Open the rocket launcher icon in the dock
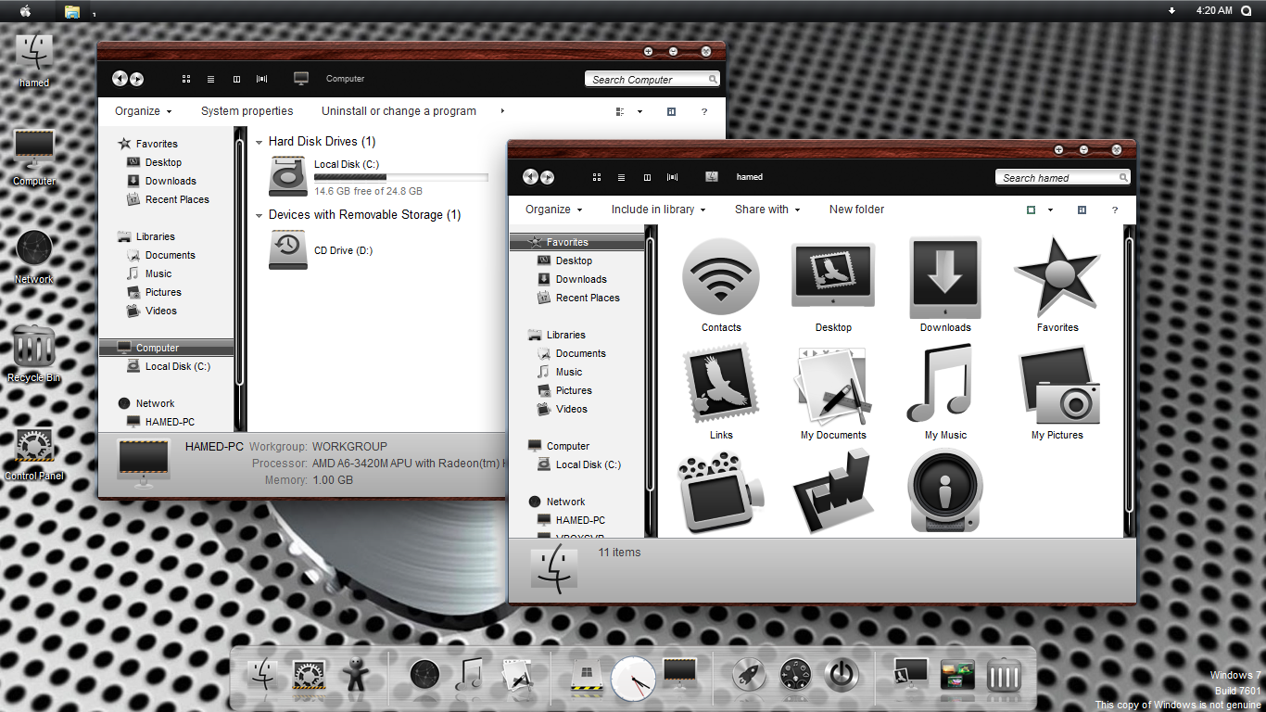 point(748,675)
